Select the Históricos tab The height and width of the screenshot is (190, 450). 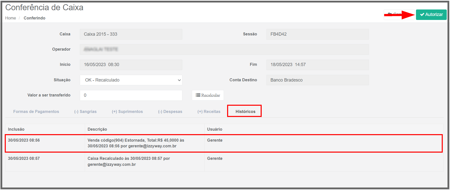pos(245,111)
